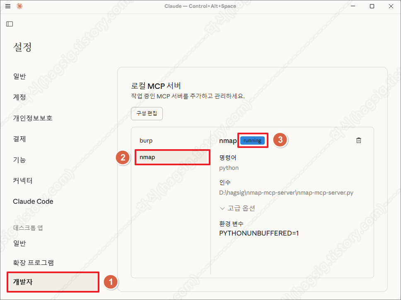Click the nmap server detail title
This screenshot has height=300, width=401.
point(228,141)
